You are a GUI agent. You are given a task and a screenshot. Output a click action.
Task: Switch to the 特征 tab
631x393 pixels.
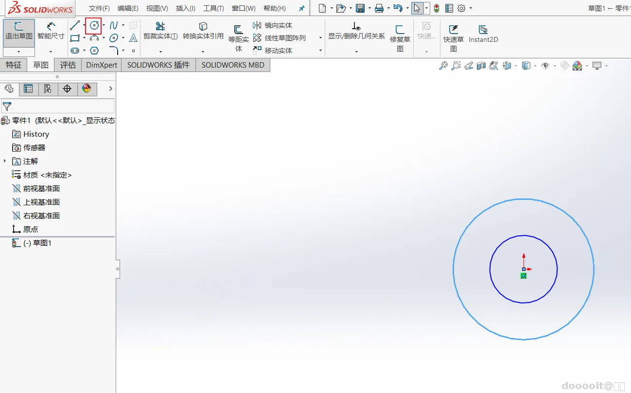point(14,65)
